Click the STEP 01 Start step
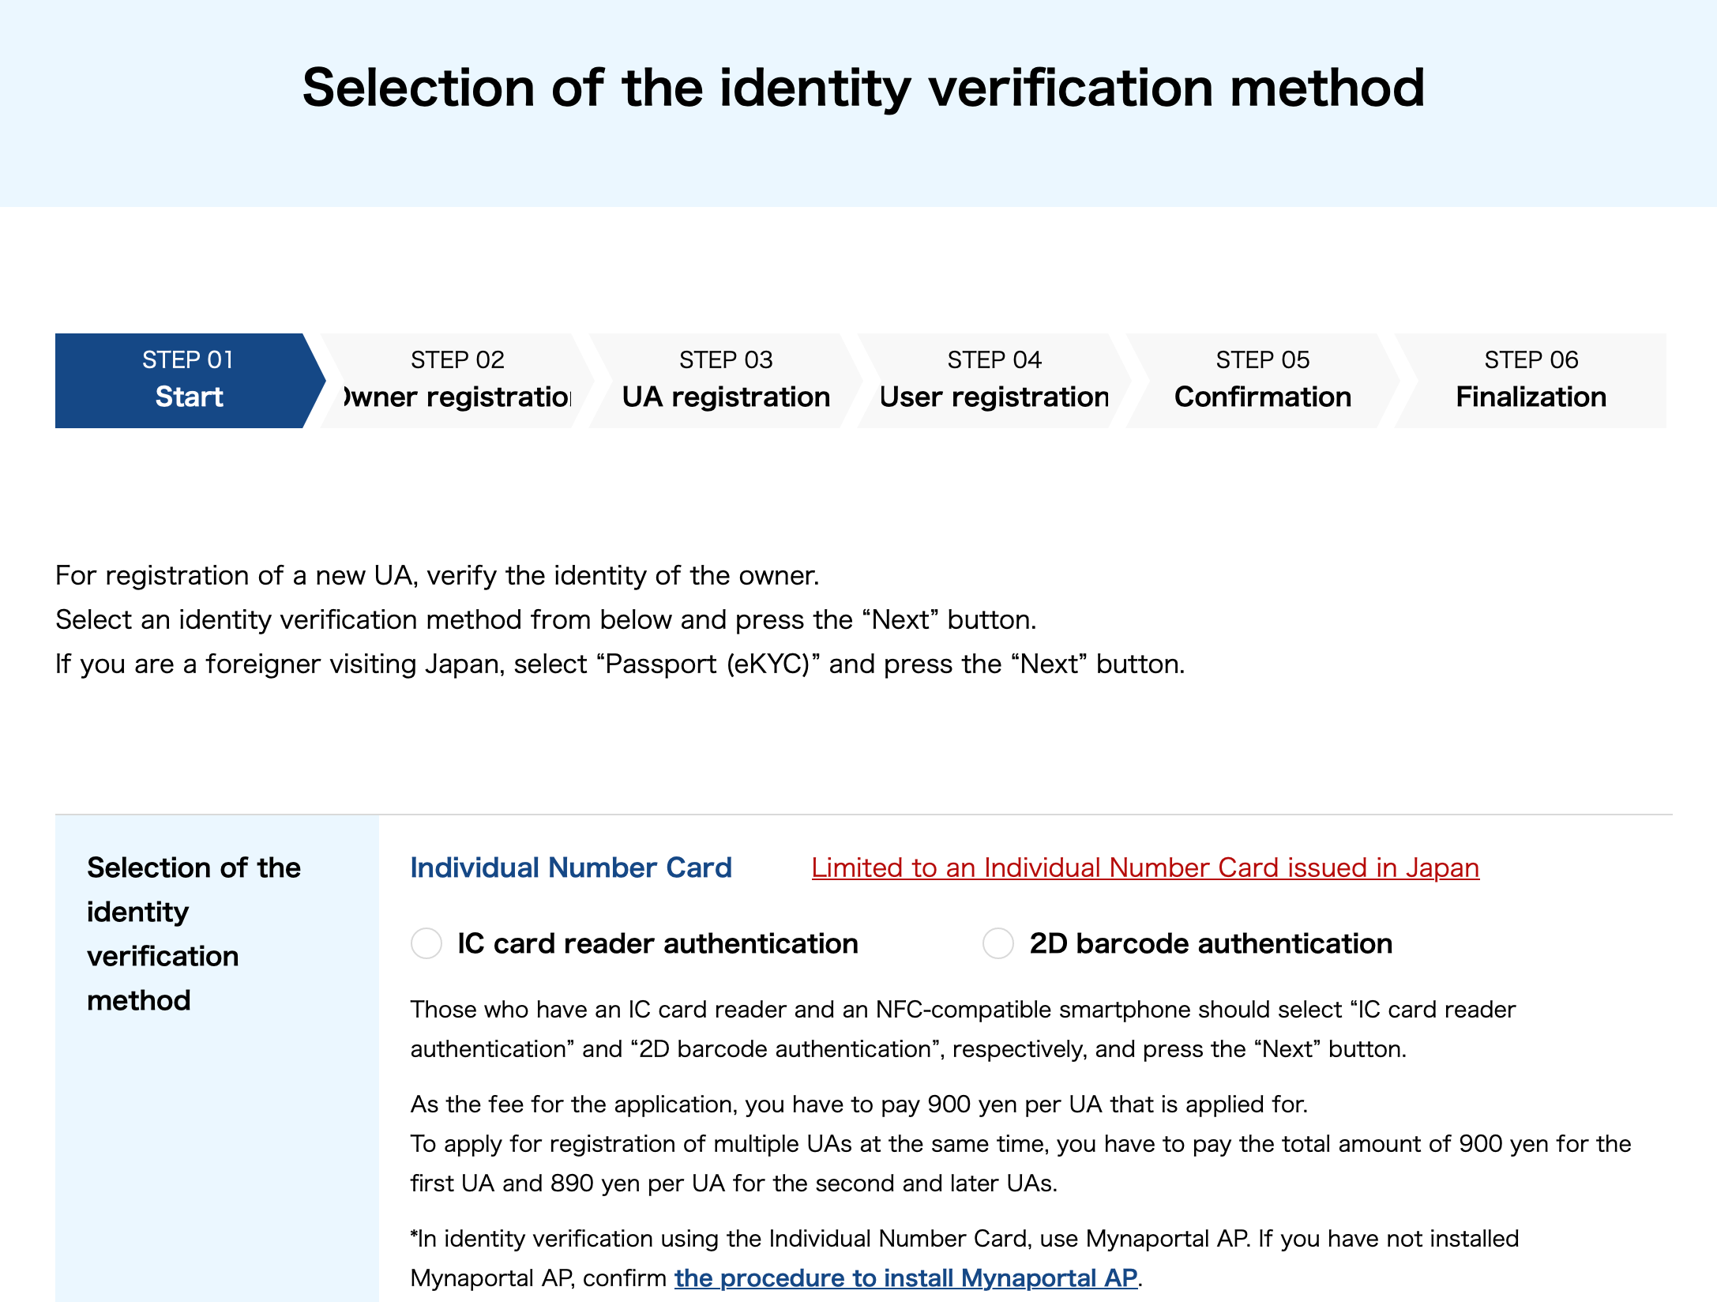The height and width of the screenshot is (1302, 1717). [x=188, y=380]
